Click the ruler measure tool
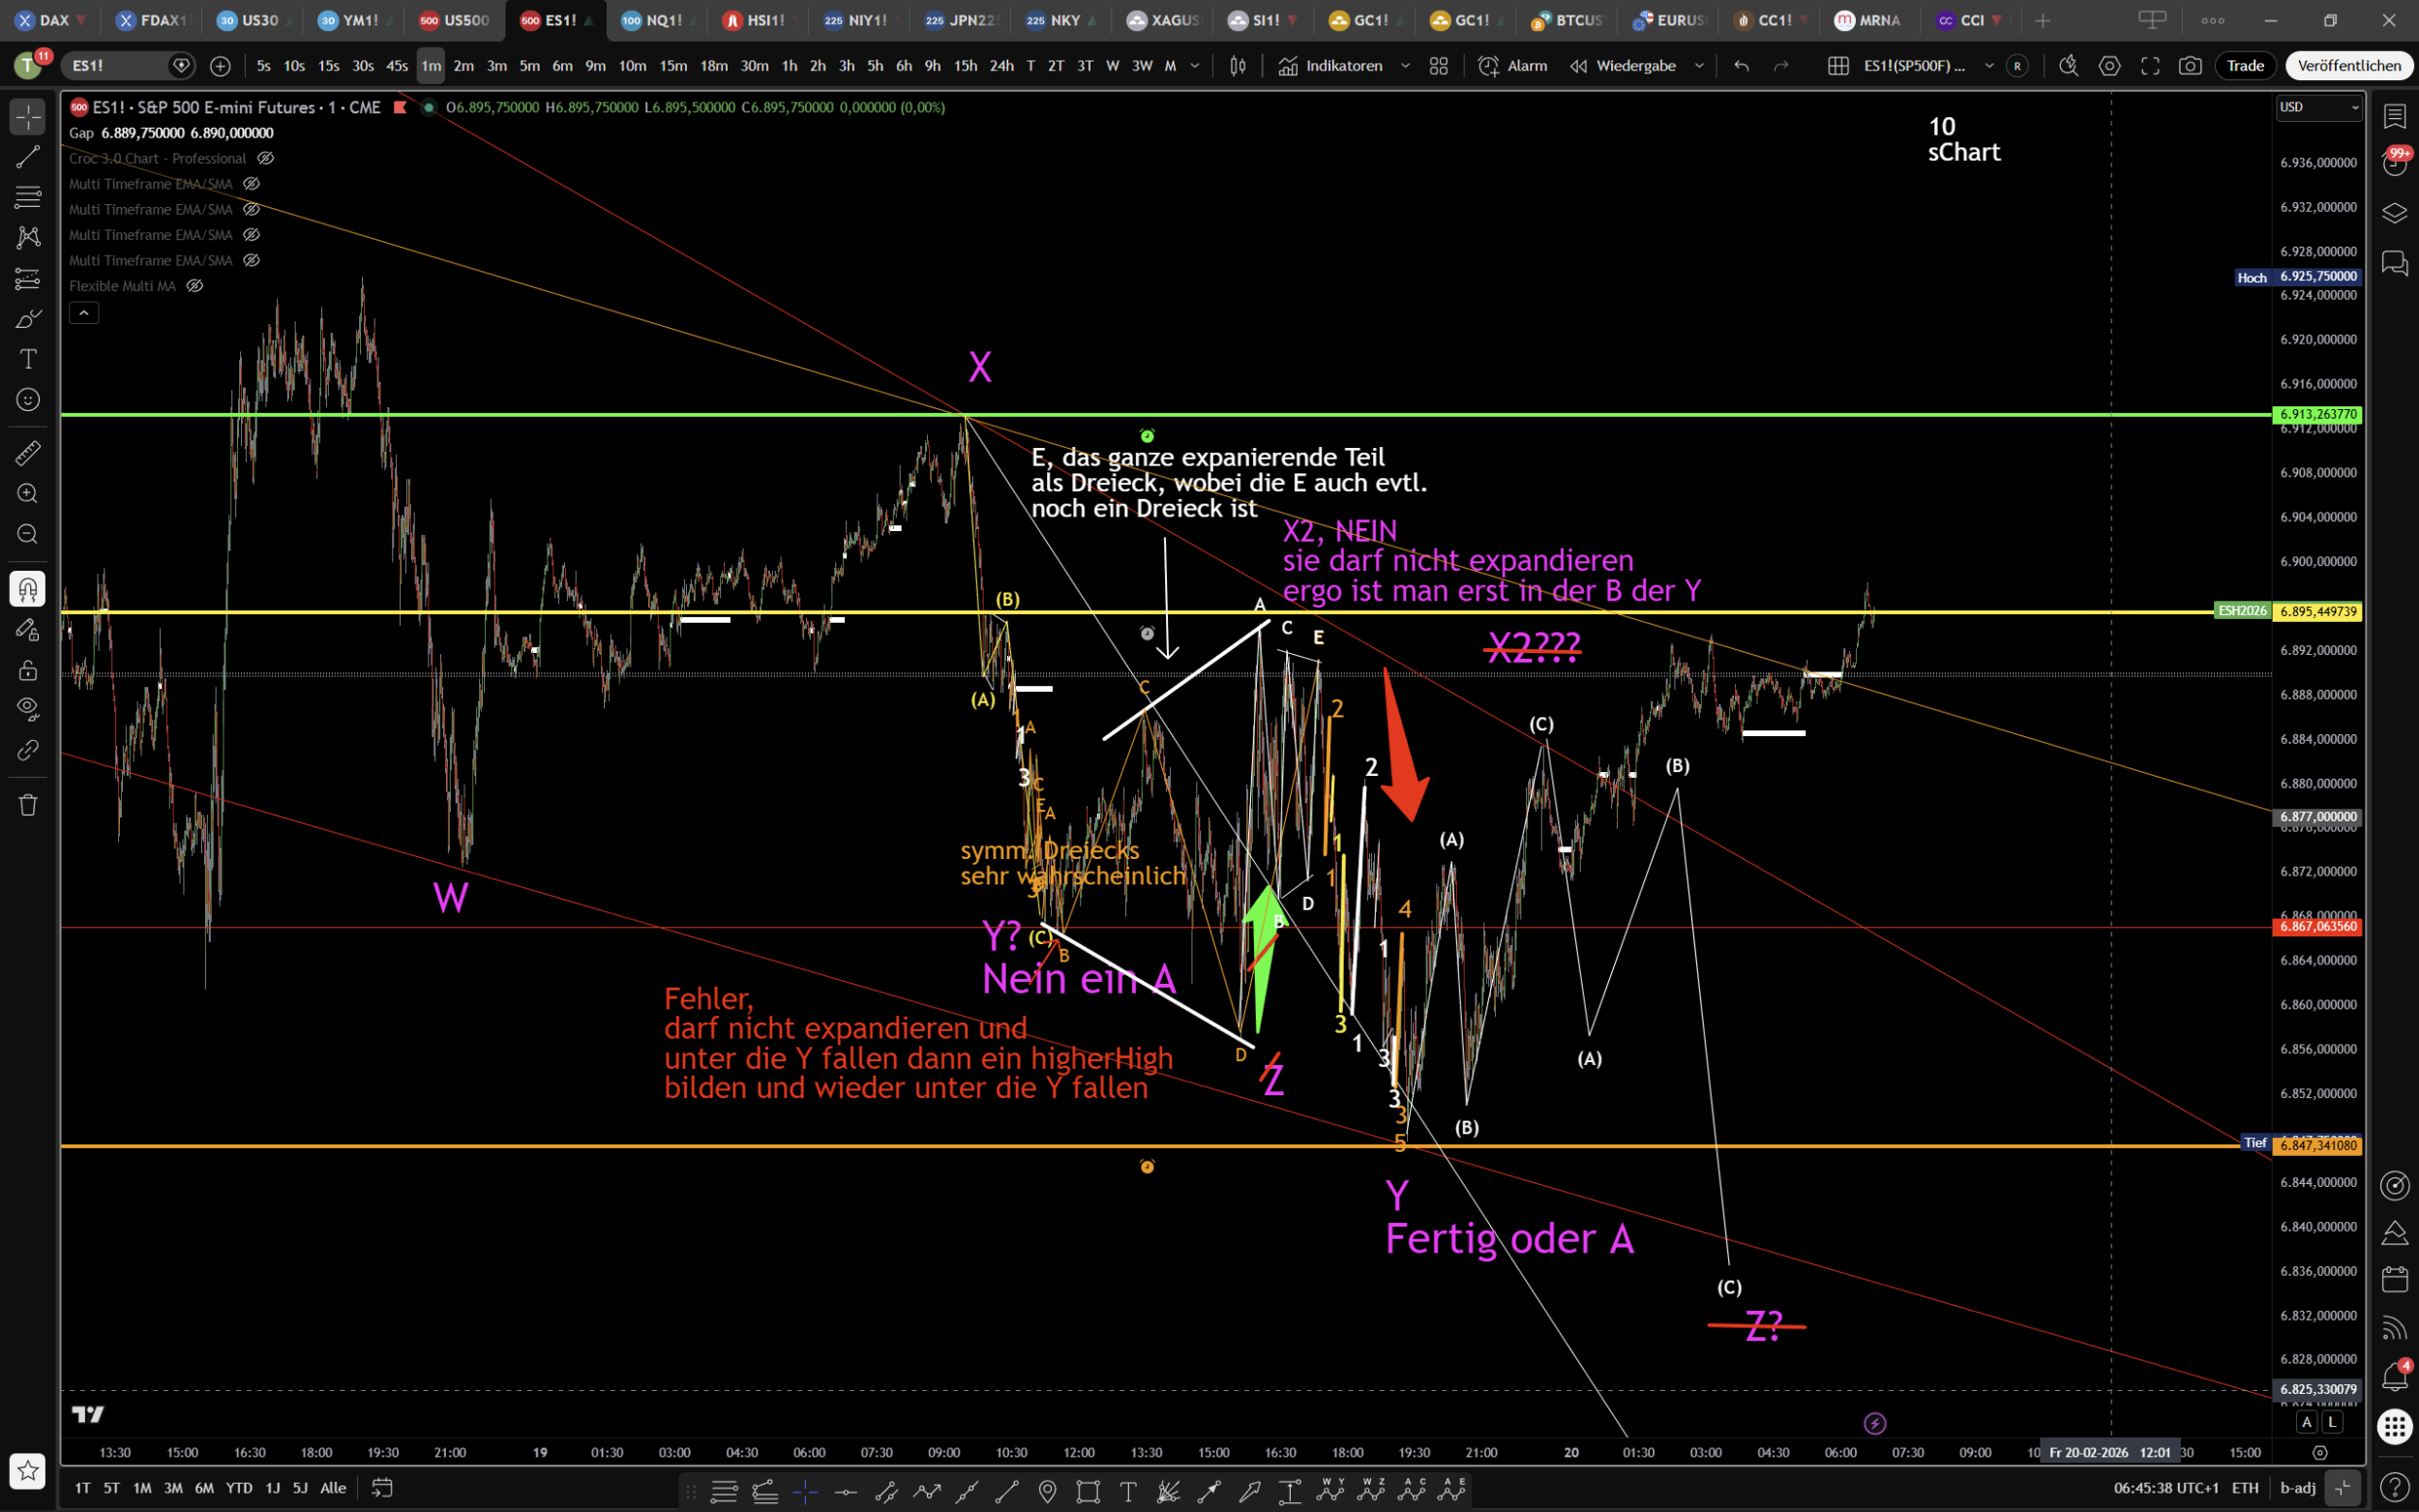The image size is (2419, 1512). (27, 453)
